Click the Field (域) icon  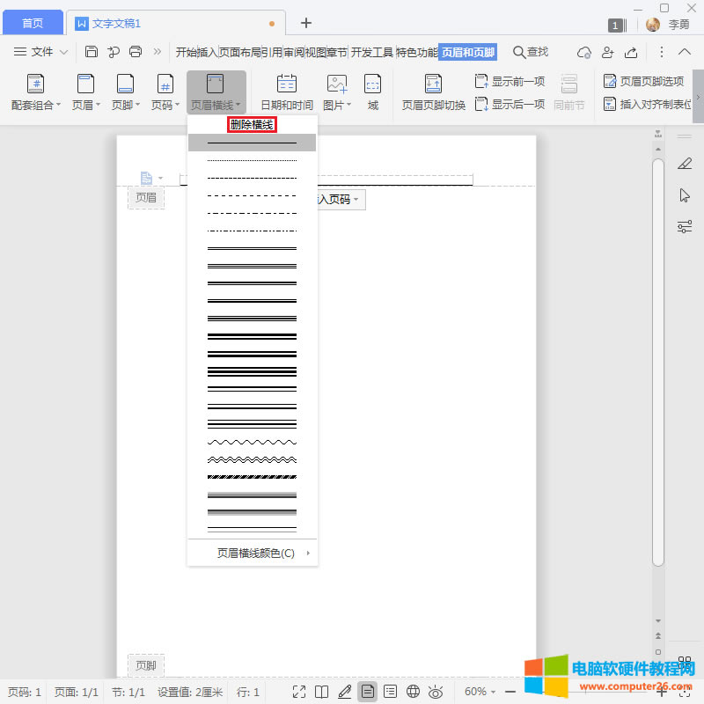(x=373, y=92)
